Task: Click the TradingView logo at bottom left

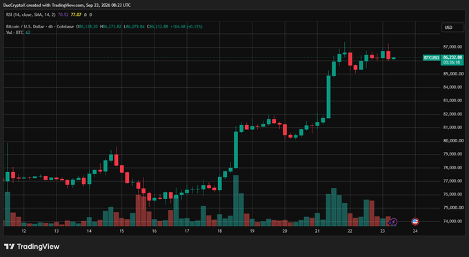Action: 32,247
